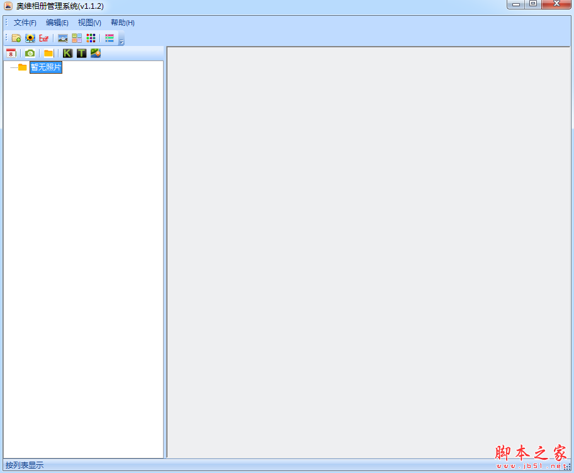Viewport: 574px width, 473px height.
Task: Expand the toolbar overflow options arrow
Action: point(121,39)
